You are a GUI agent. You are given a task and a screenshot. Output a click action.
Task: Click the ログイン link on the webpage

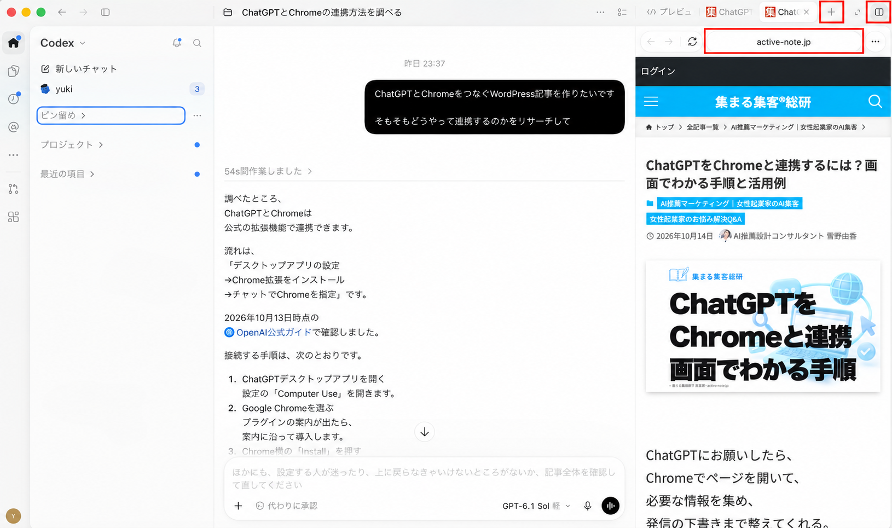point(658,71)
